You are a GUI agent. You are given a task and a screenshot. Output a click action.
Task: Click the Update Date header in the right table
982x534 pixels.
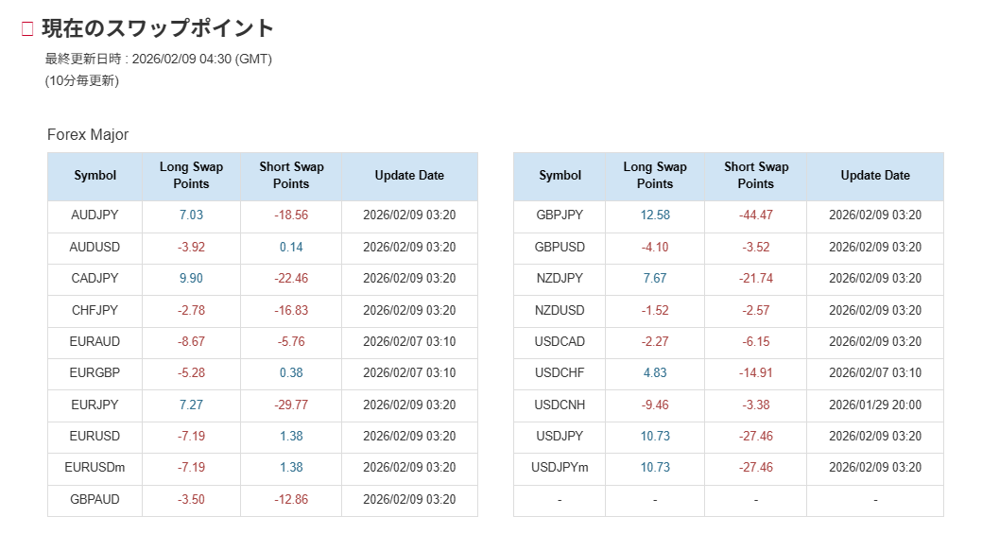pos(874,176)
